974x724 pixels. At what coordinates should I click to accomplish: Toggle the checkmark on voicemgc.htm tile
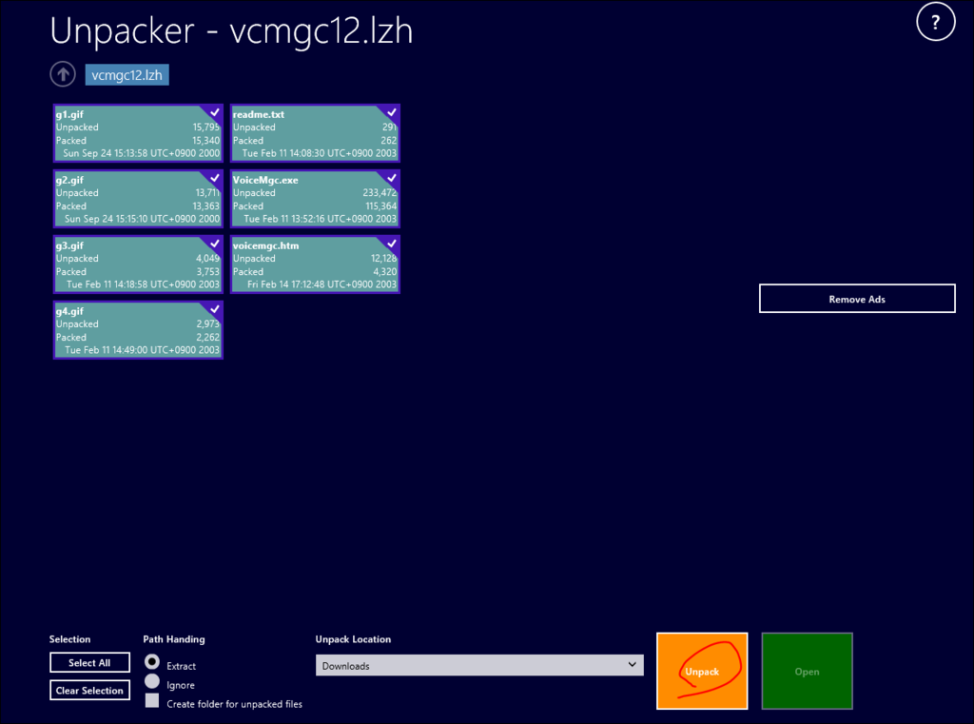click(391, 243)
